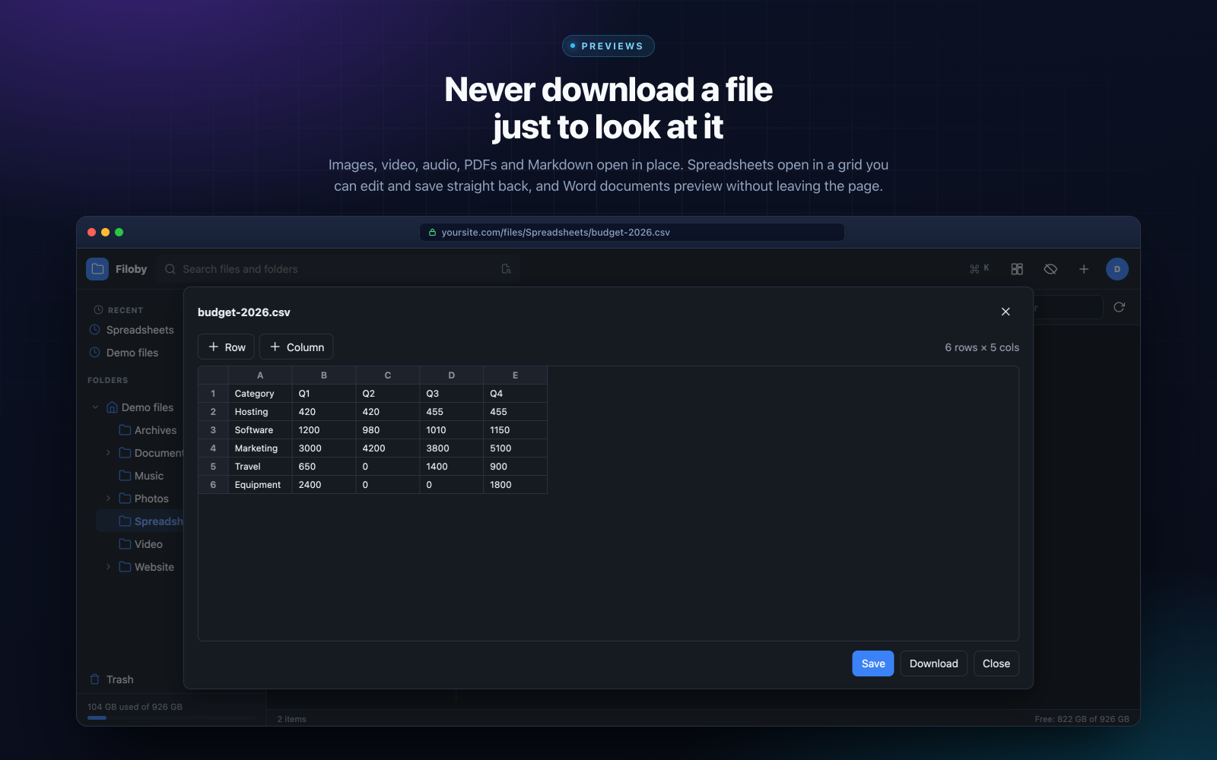Click the Website folder icon

126,567
